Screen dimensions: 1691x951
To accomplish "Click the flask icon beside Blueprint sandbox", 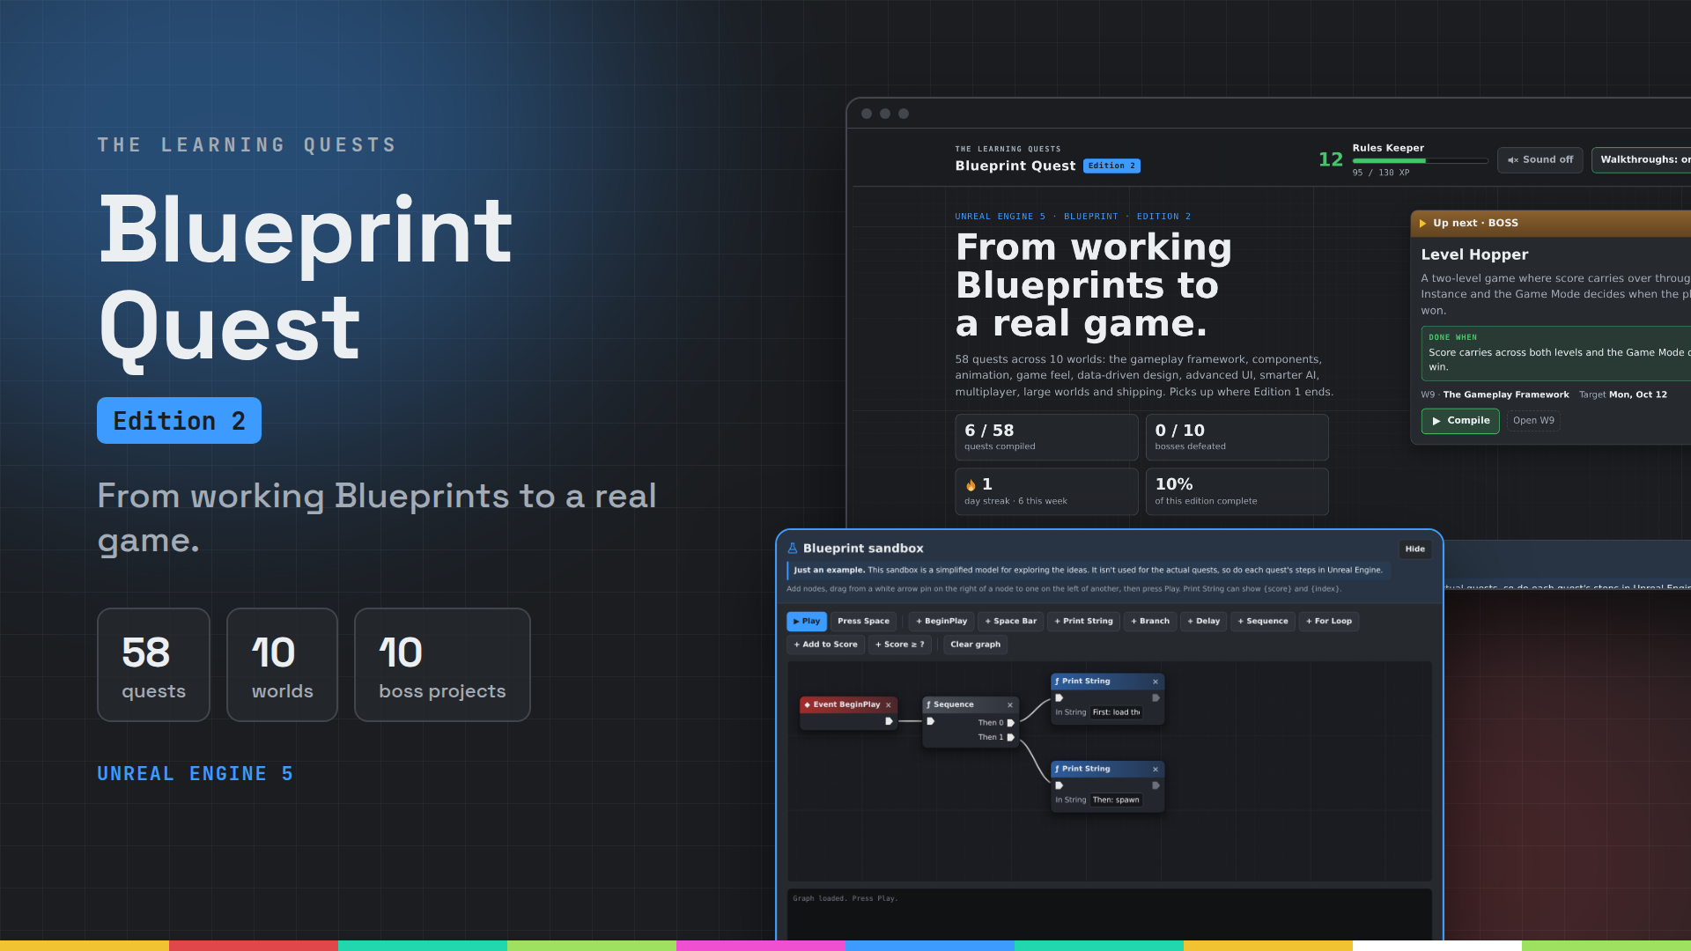I will pos(793,548).
